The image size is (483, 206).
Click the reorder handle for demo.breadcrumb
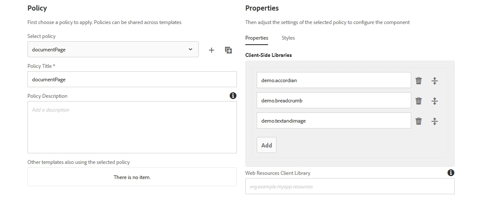pyautogui.click(x=434, y=101)
